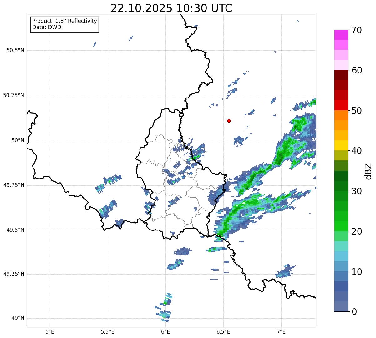Click the '6.5°E' longitude label
376x338 pixels.
223,331
